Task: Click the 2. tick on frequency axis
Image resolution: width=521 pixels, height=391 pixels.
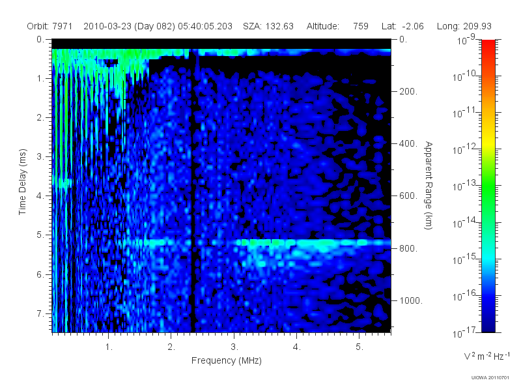Action: [171, 347]
